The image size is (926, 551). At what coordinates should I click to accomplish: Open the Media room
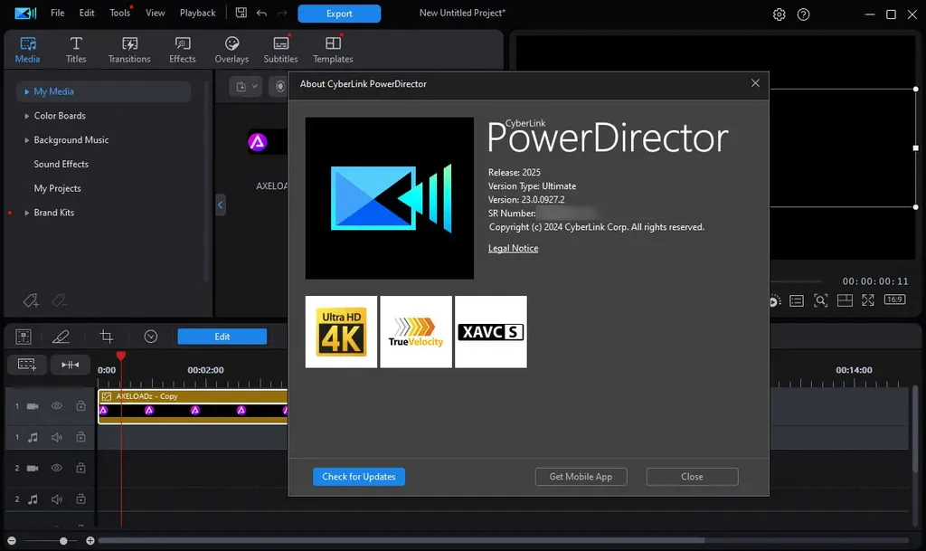[28, 50]
